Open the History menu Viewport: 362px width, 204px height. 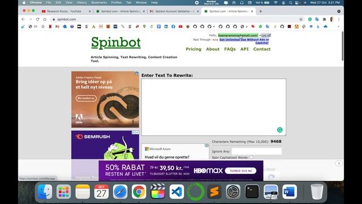pos(81,2)
